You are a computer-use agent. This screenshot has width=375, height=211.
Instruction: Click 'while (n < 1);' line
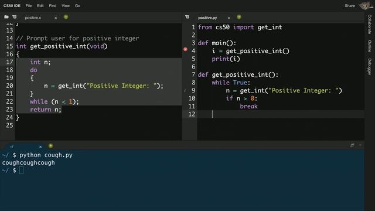54,101
